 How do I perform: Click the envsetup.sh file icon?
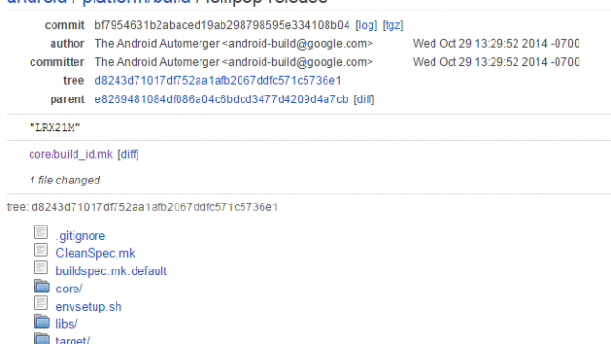pos(41,303)
